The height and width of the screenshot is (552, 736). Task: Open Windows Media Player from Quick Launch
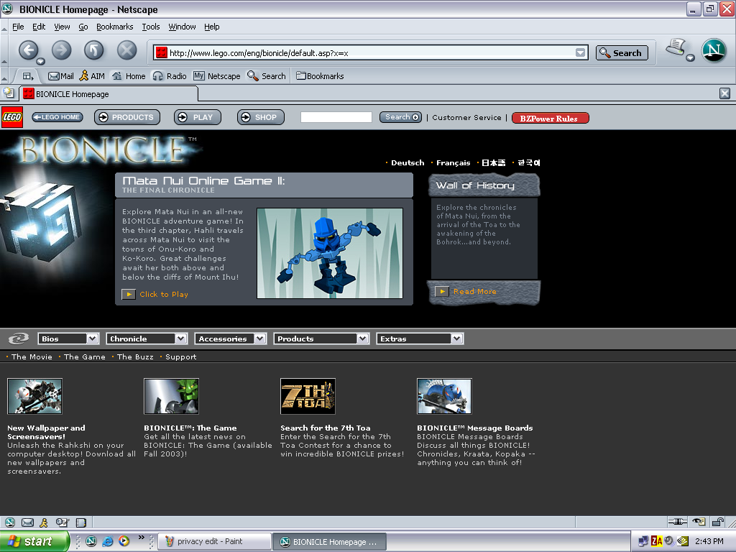pyautogui.click(x=124, y=541)
